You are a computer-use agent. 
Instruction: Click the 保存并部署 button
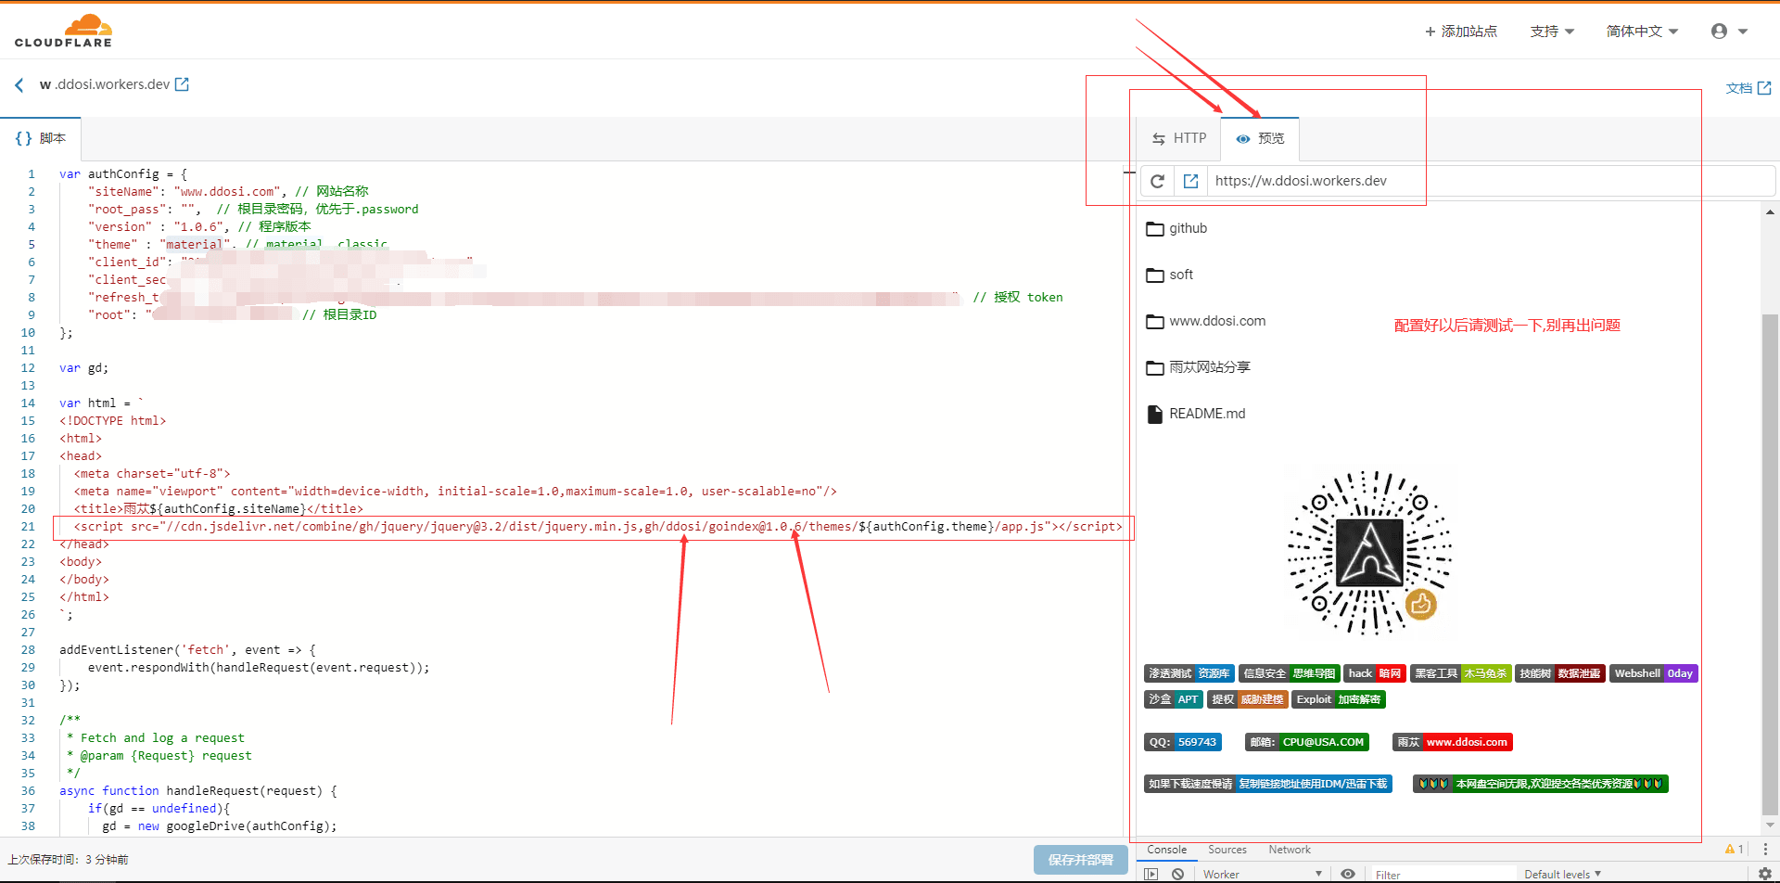[x=1080, y=860]
